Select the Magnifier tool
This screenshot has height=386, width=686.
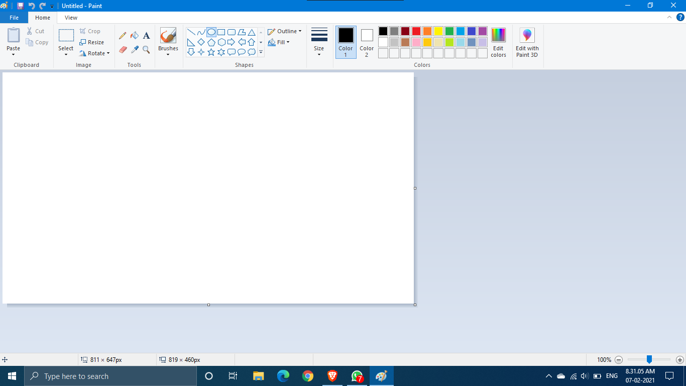coord(146,49)
